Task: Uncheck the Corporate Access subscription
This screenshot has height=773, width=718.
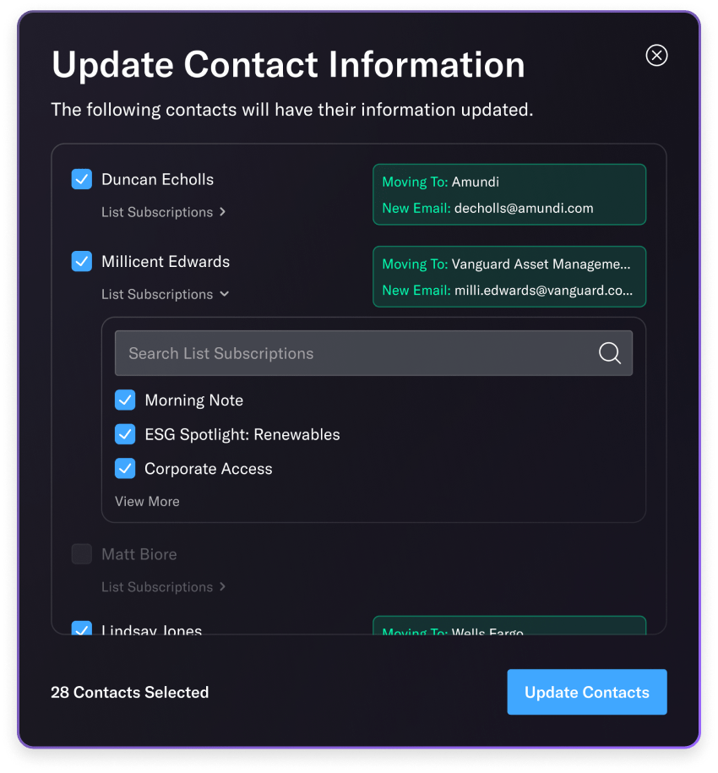Action: pyautogui.click(x=125, y=469)
